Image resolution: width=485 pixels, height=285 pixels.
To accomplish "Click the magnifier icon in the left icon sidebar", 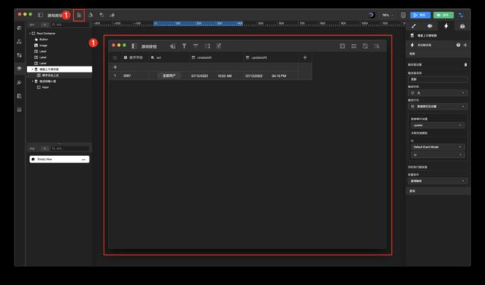I will 19,83.
